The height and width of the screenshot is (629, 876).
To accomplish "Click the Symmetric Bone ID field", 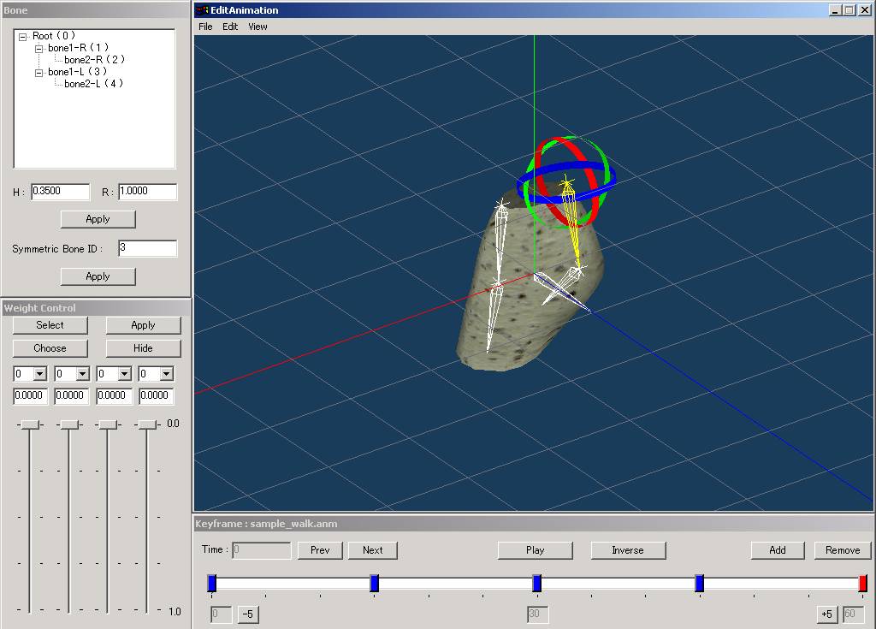I will click(147, 249).
